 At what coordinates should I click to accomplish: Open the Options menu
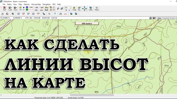pyautogui.click(x=27, y=4)
